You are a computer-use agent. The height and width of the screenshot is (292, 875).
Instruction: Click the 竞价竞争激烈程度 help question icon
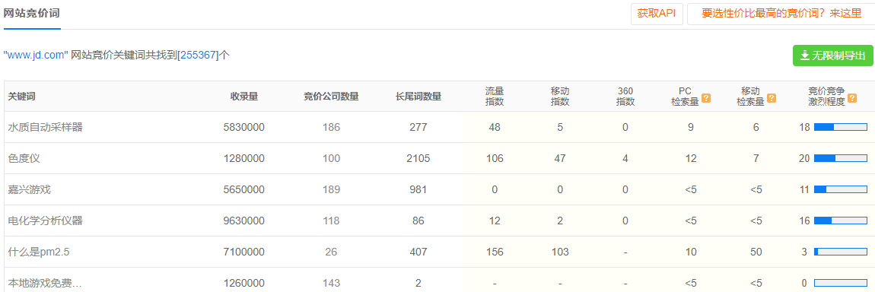(x=852, y=98)
